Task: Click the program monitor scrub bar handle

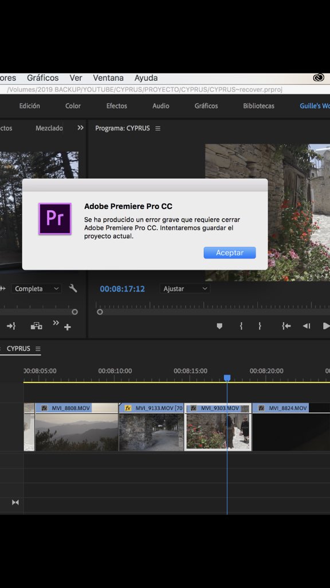Action: (100, 312)
